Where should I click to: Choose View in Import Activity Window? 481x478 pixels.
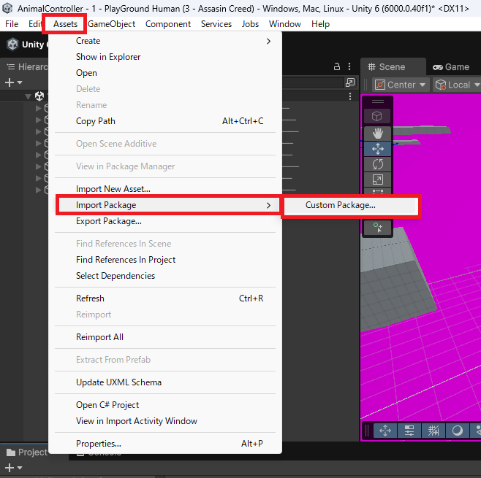tap(165, 421)
